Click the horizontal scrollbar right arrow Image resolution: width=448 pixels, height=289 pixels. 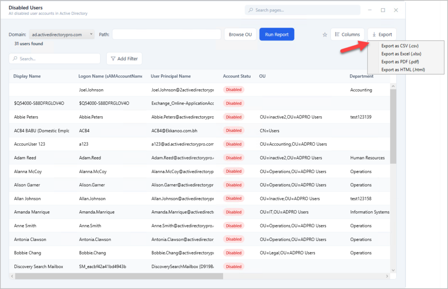(387, 276)
